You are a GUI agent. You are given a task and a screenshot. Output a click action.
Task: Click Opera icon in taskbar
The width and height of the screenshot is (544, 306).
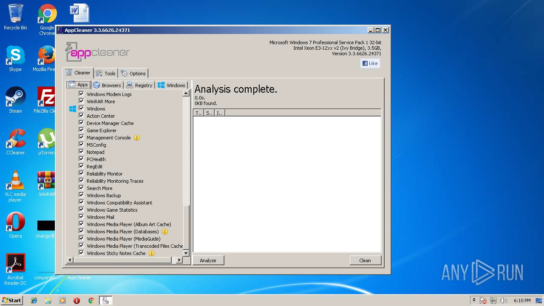[76, 300]
